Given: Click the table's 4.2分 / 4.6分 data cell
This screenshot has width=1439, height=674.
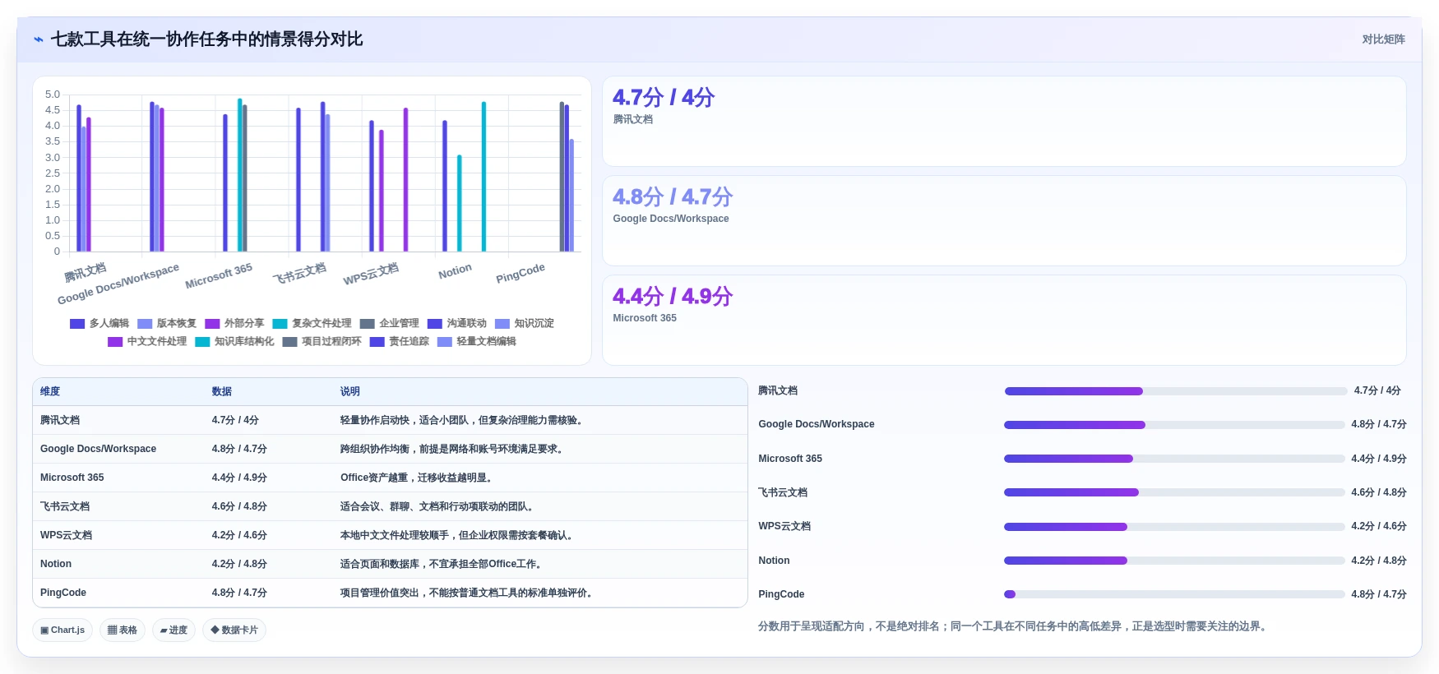Looking at the screenshot, I should (239, 536).
